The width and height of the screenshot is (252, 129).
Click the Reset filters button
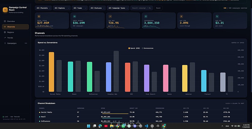pyautogui.click(x=158, y=8)
